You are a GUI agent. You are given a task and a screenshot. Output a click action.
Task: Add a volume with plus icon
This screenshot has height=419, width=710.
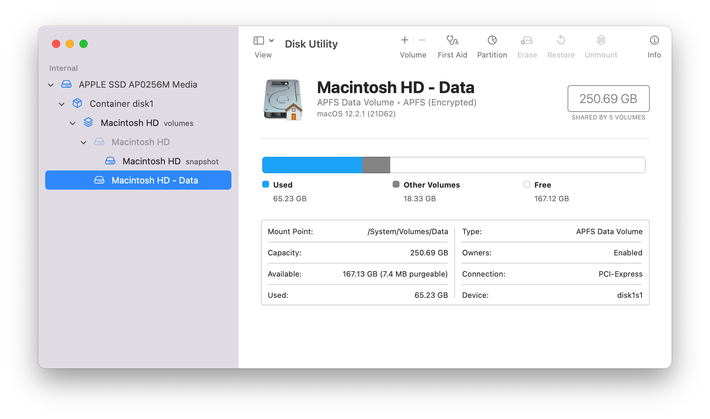click(x=405, y=40)
